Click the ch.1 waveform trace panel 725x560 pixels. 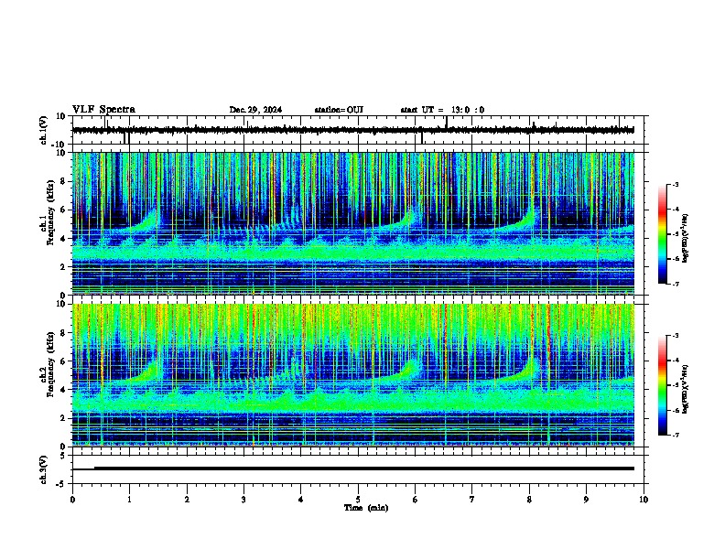(x=360, y=130)
